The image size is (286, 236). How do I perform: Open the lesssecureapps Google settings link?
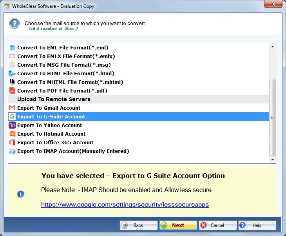[x=125, y=204]
